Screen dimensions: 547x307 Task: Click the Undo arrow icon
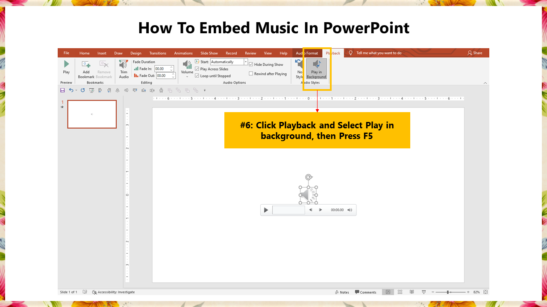point(71,90)
